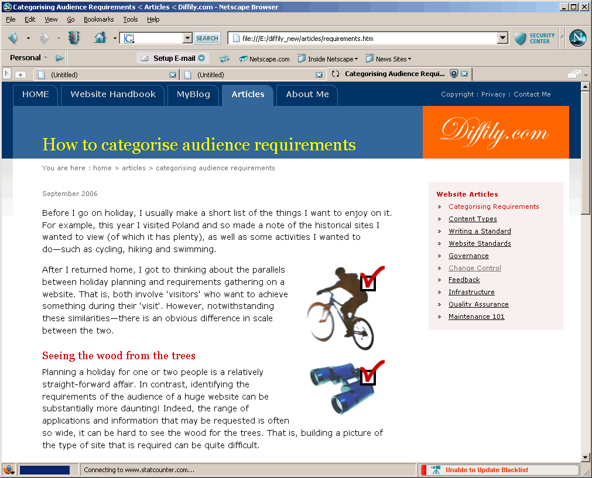This screenshot has width=592, height=478.
Task: Click the Back navigation arrow
Action: coord(13,37)
